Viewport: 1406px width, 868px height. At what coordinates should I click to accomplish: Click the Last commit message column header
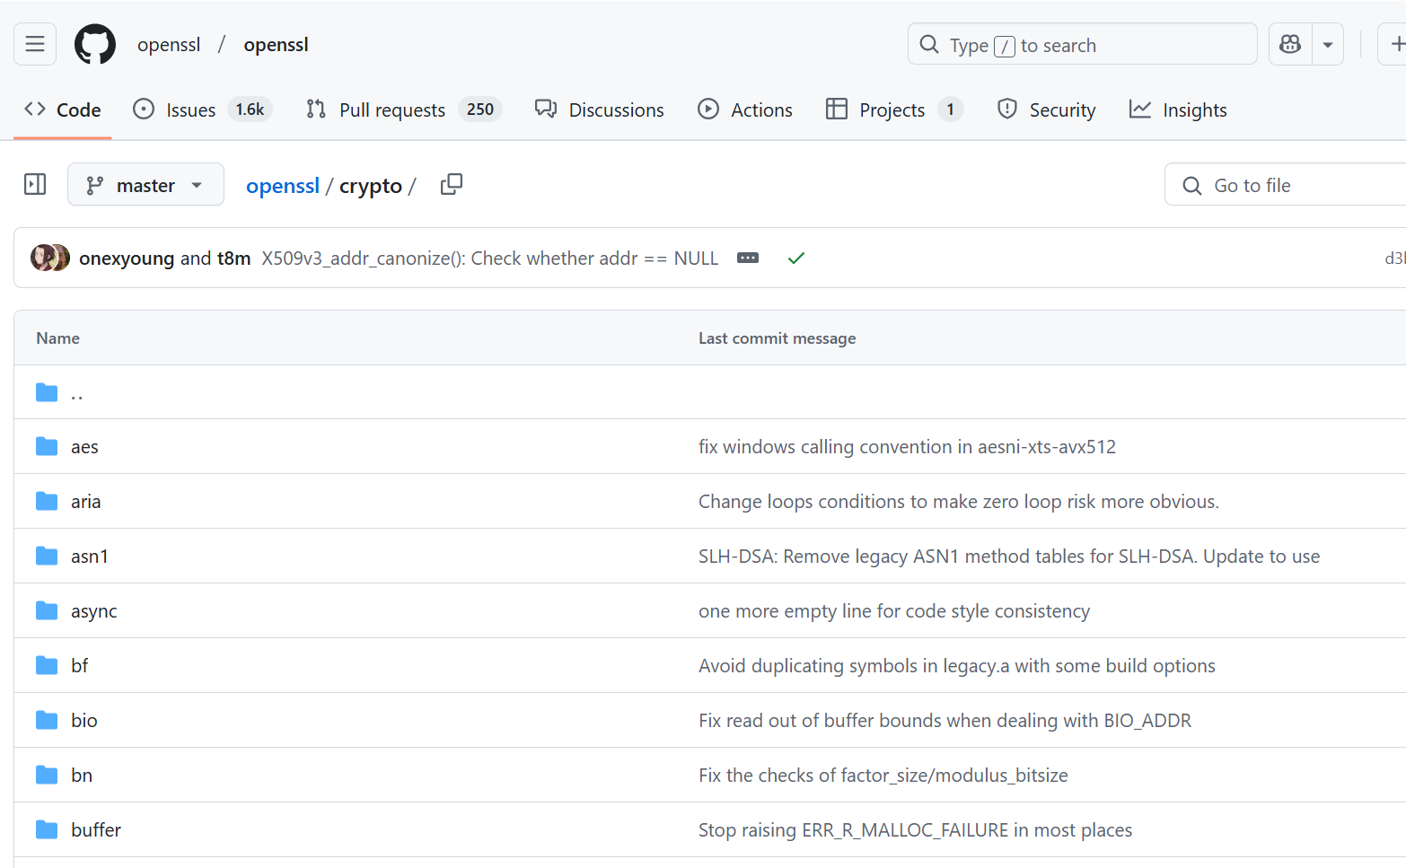pyautogui.click(x=777, y=338)
